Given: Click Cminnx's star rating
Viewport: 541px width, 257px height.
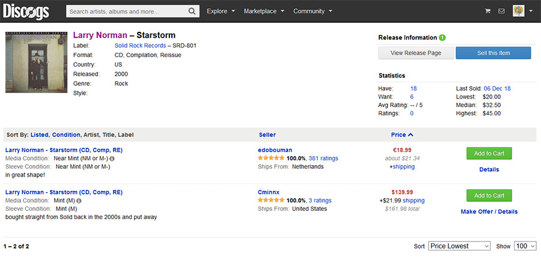Looking at the screenshot, I should coord(271,200).
